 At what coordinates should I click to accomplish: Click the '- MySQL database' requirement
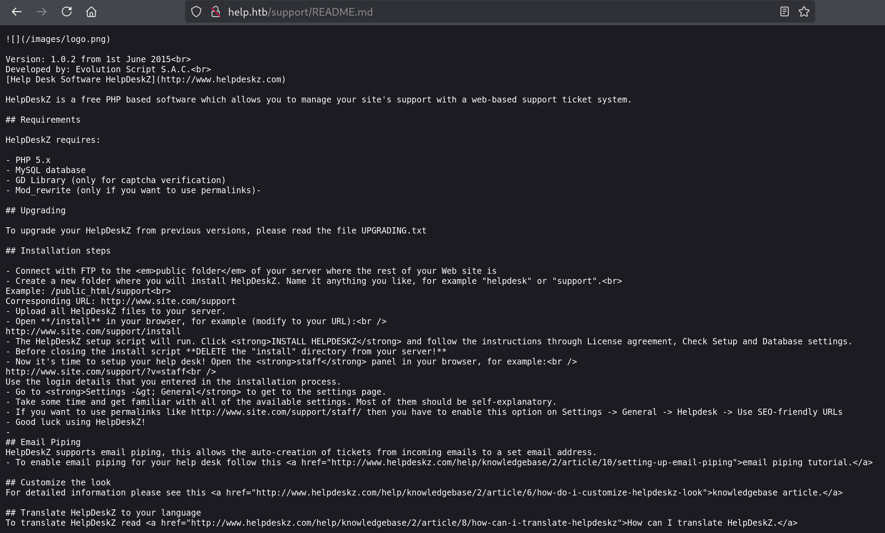coord(46,170)
